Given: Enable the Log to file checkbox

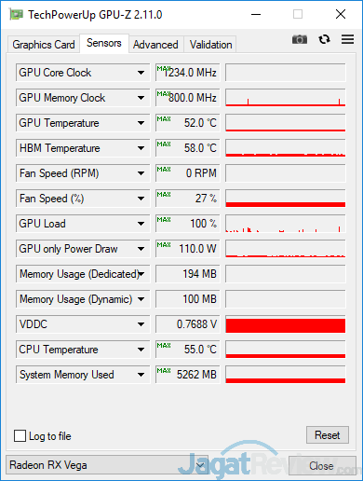Looking at the screenshot, I should (20, 435).
